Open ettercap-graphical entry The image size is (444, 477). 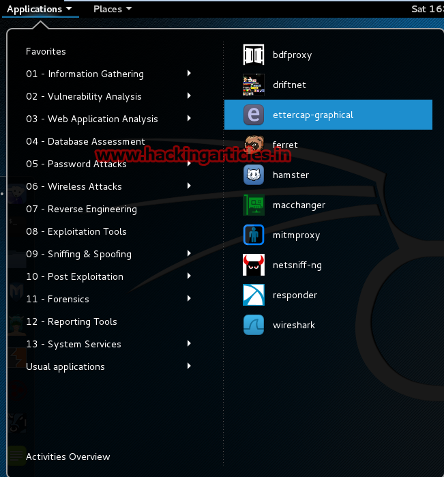[328, 115]
